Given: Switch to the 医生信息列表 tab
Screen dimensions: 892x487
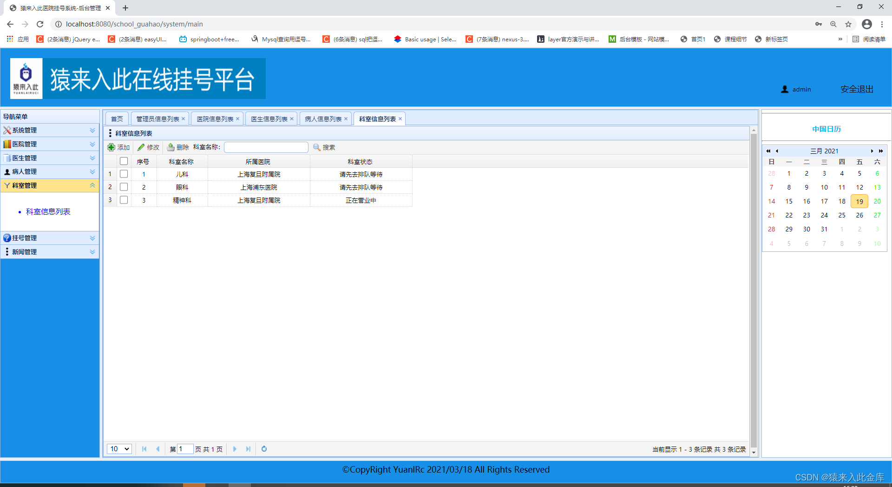Looking at the screenshot, I should coord(269,119).
